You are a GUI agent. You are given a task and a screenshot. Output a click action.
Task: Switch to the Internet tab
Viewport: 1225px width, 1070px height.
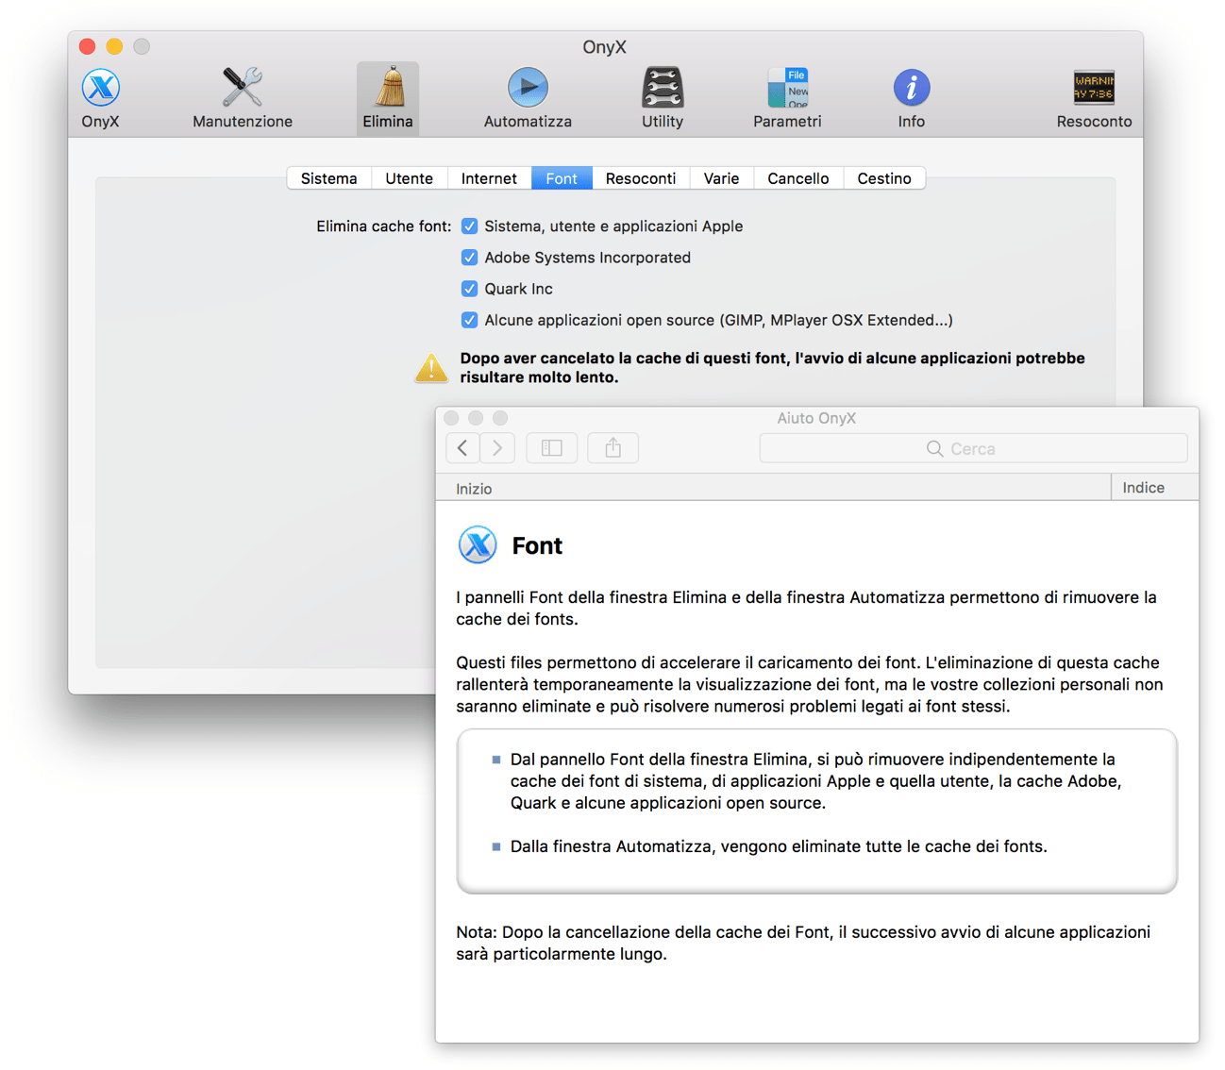489,177
